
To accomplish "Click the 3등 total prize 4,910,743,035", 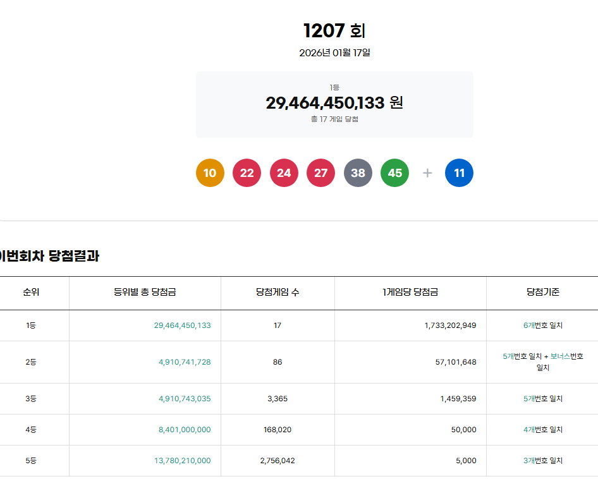I will point(185,399).
